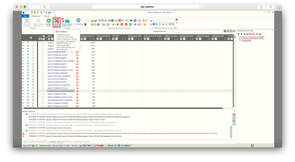Click the red X clear quick filter icon

(x=234, y=31)
